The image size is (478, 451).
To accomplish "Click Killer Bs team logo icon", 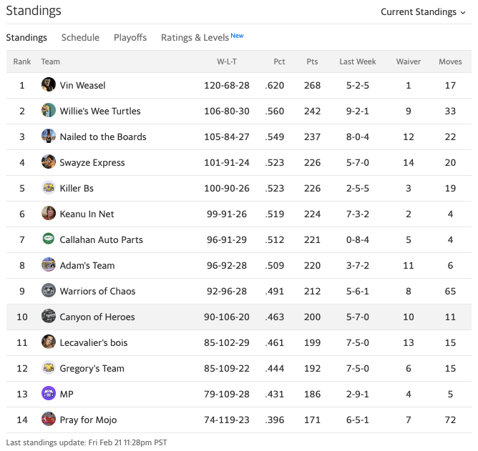I will [x=49, y=188].
